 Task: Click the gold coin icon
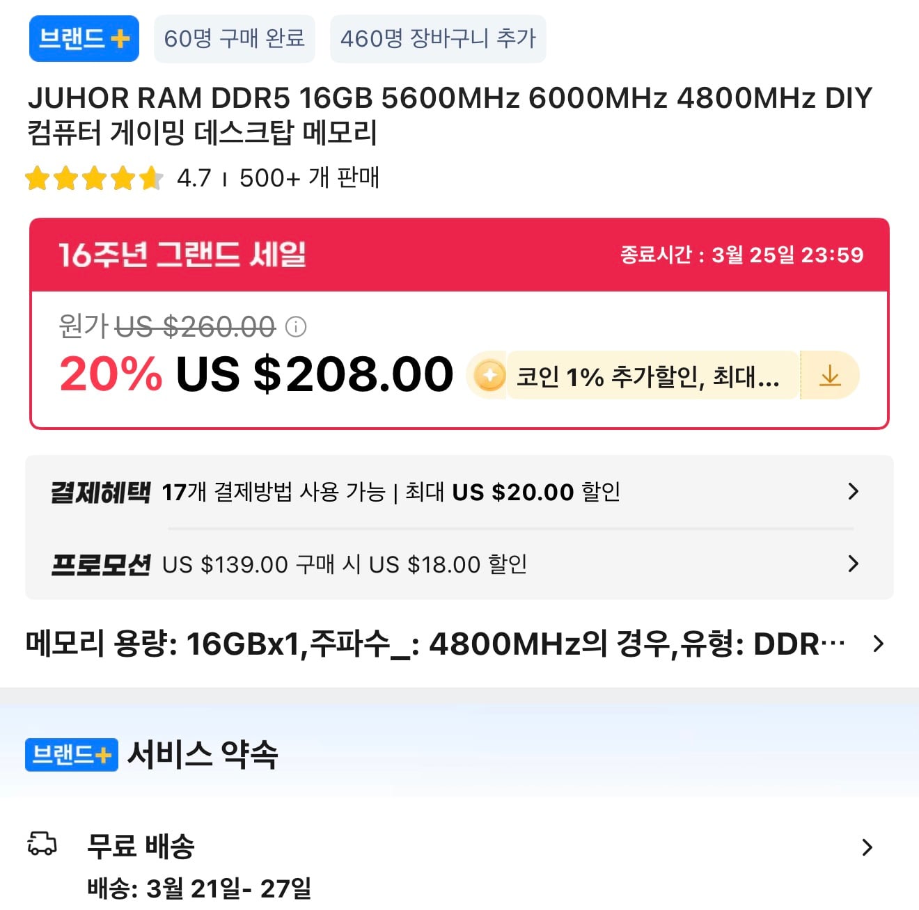click(x=489, y=376)
